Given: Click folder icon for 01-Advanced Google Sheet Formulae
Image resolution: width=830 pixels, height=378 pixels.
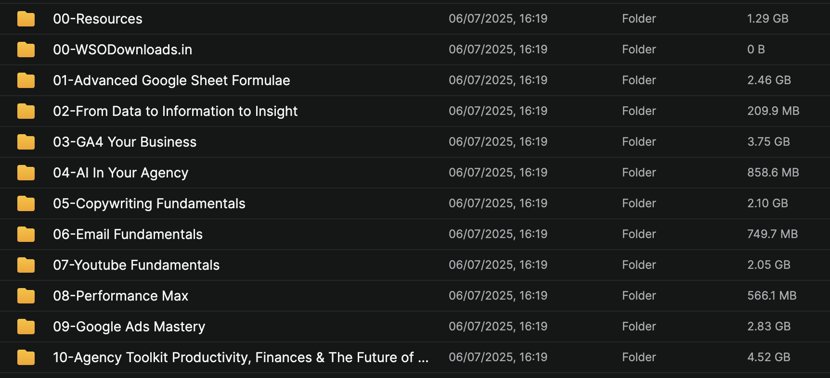Looking at the screenshot, I should click(x=26, y=80).
